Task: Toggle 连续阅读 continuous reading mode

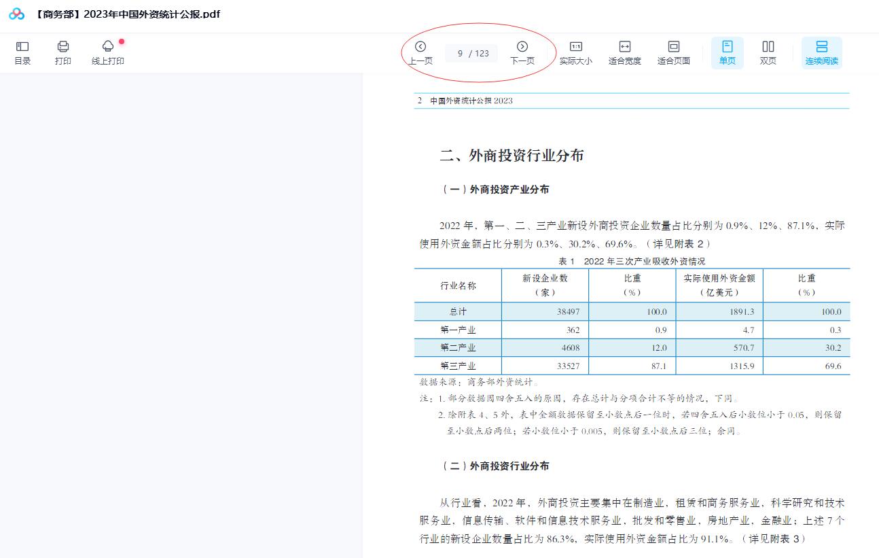Action: 821,52
